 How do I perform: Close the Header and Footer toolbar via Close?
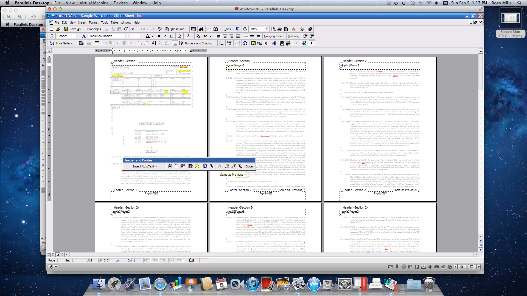[249, 166]
